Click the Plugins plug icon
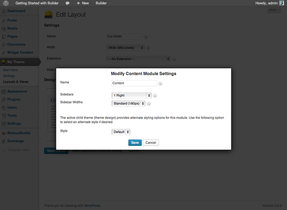This screenshot has height=210, width=287. click(x=4, y=99)
